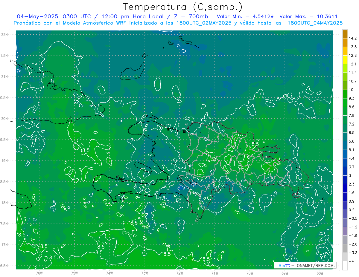Click the "18N" latitude axis label
The width and height of the screenshot is (359, 277).
[5, 203]
